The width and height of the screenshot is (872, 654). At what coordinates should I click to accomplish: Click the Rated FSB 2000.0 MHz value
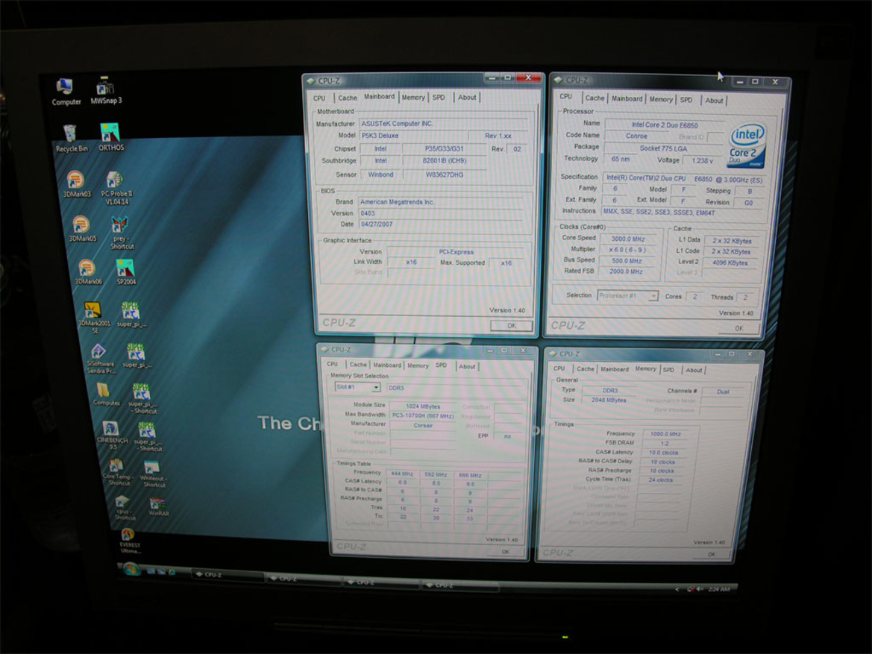coord(626,271)
